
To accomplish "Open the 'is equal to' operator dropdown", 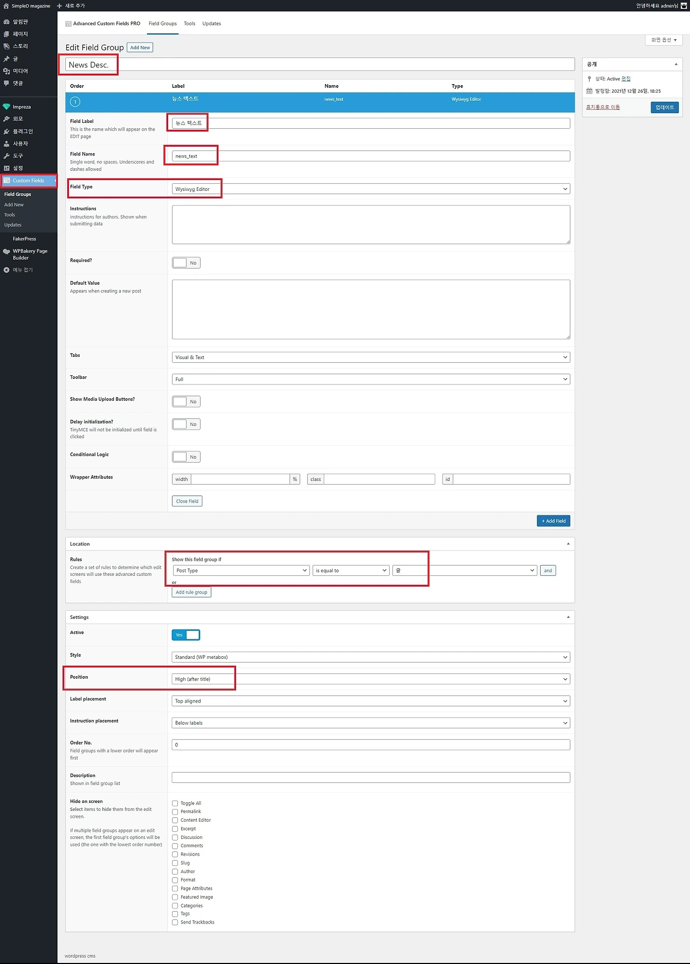I will pos(351,570).
